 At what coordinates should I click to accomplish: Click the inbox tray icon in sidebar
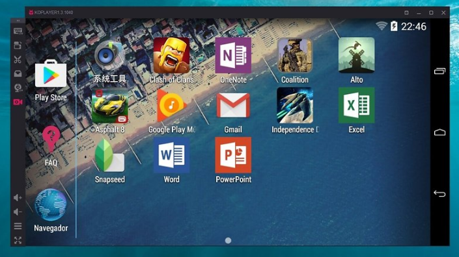point(18,73)
